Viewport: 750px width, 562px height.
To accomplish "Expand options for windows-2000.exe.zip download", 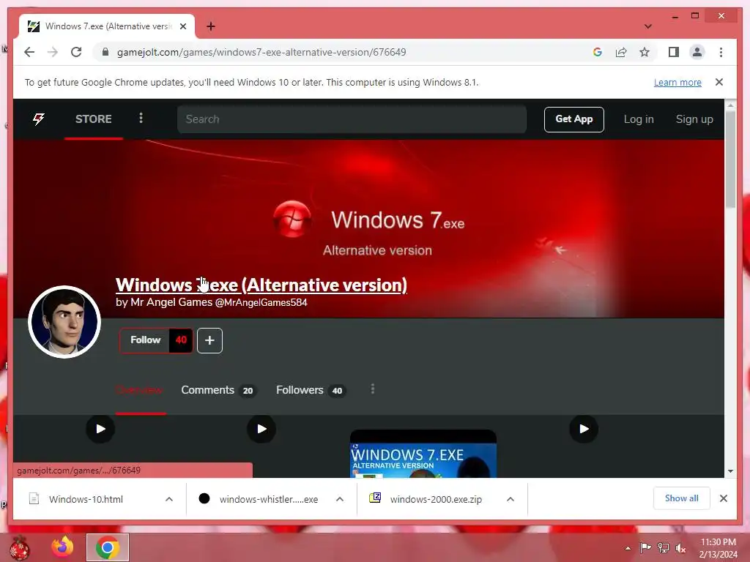I will (x=510, y=499).
